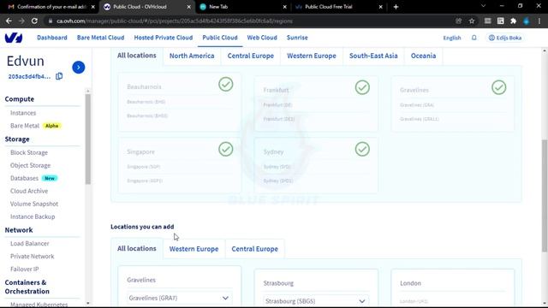Close the New Tab browser tab

(285, 7)
